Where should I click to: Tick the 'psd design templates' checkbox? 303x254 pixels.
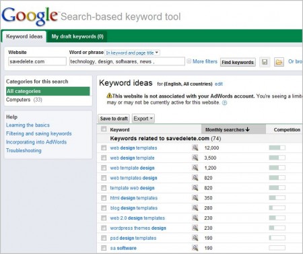[x=104, y=238]
